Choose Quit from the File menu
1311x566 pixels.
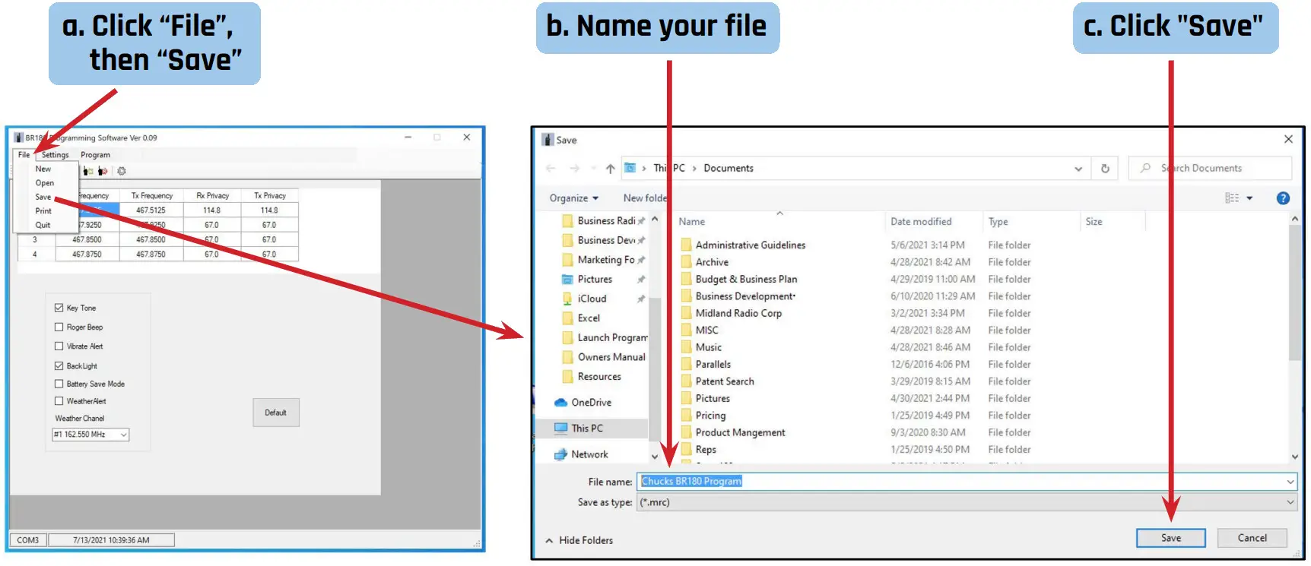(x=43, y=225)
